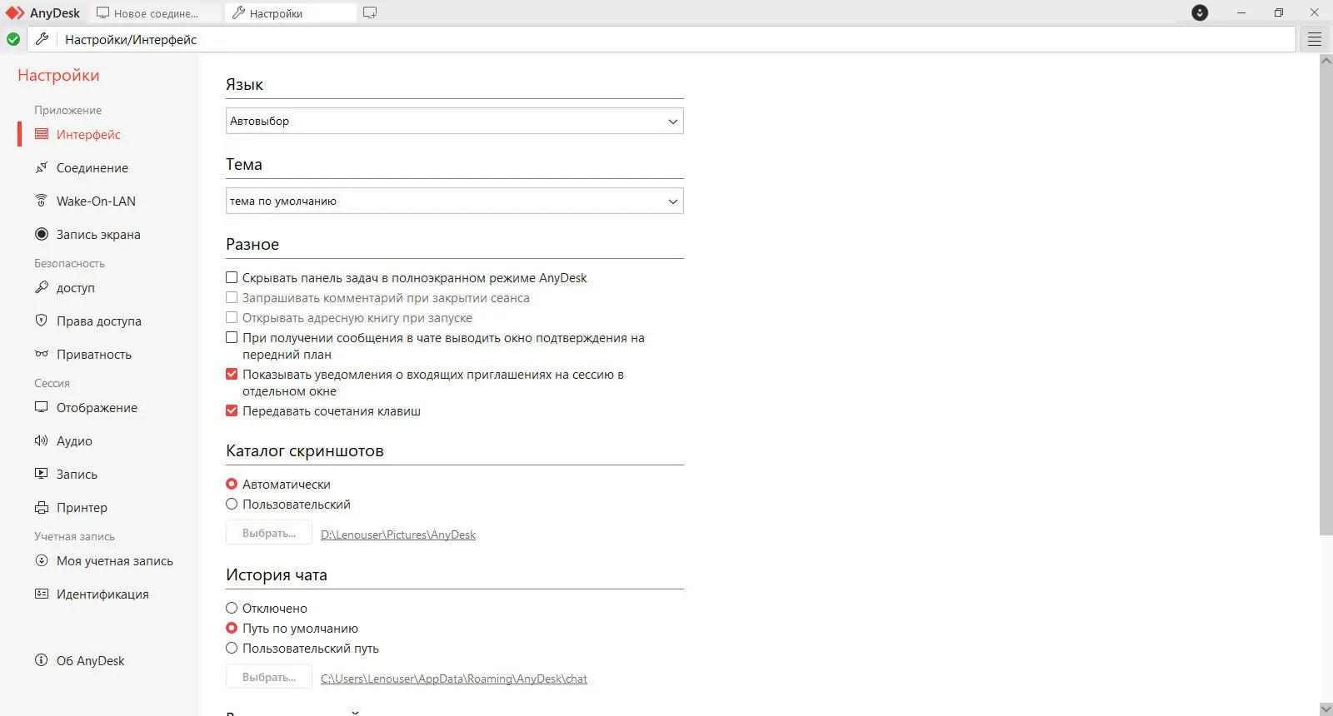Click the Сессия sidebar group label

pyautogui.click(x=52, y=383)
